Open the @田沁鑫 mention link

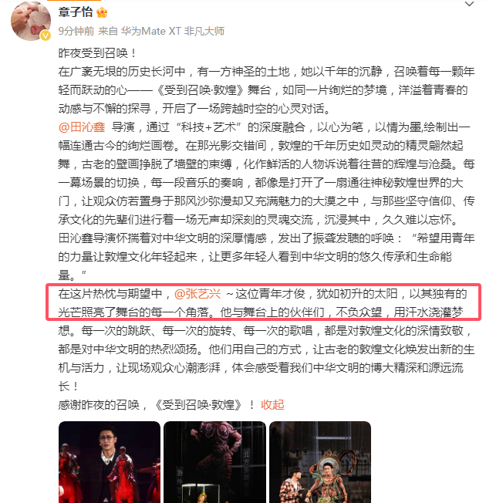point(82,127)
